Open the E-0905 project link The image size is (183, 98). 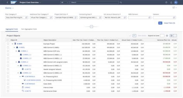[x=20, y=44]
